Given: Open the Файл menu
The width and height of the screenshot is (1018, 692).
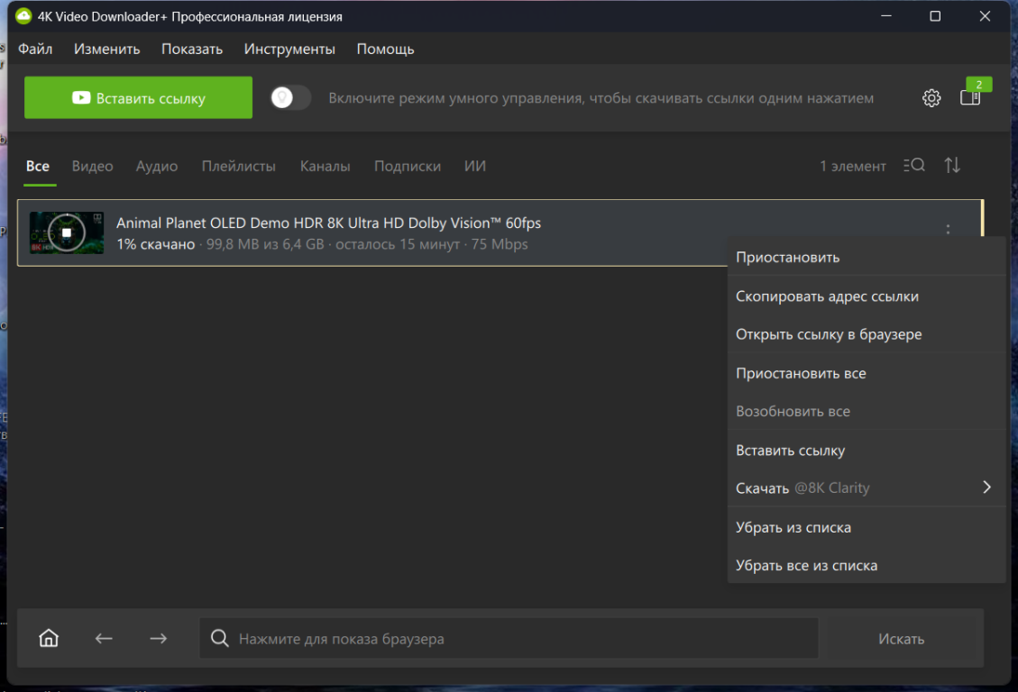Looking at the screenshot, I should (x=35, y=49).
